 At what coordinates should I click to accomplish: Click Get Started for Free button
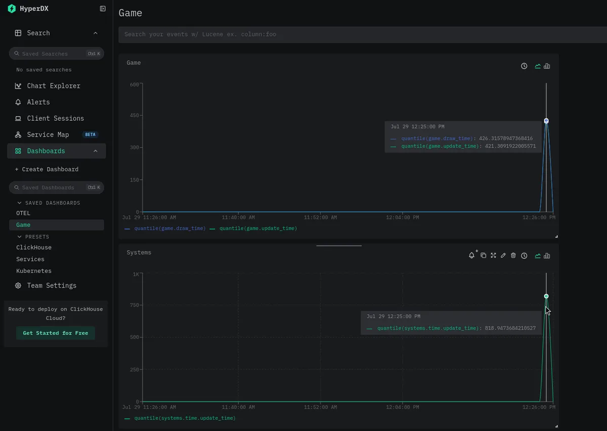(x=56, y=333)
